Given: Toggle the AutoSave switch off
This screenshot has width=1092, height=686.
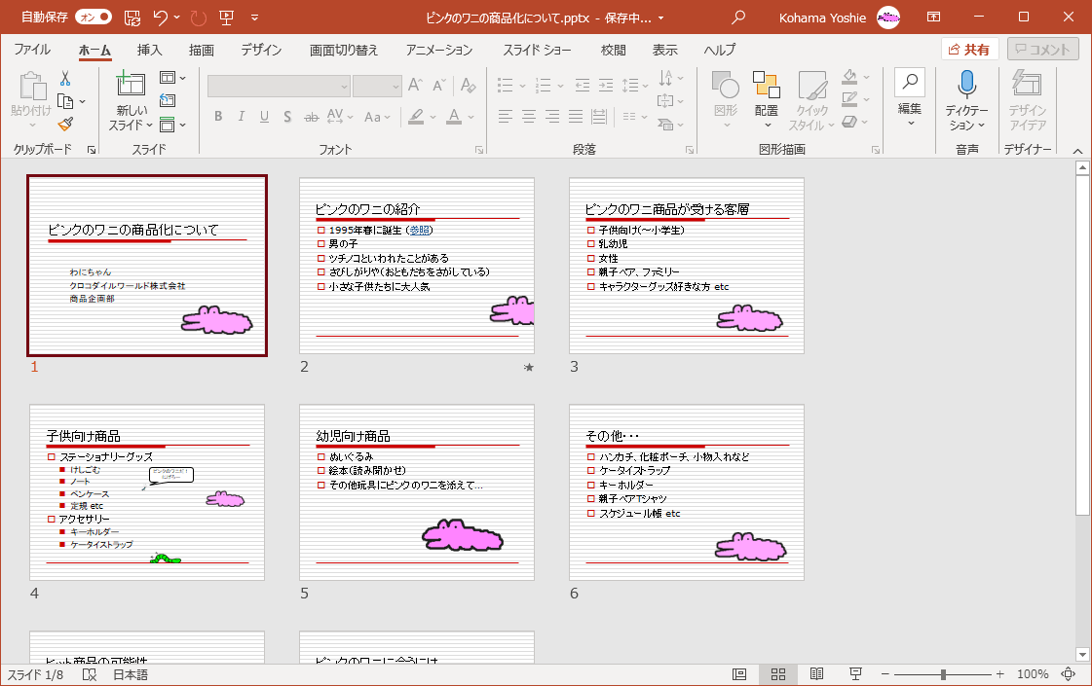Looking at the screenshot, I should [94, 18].
